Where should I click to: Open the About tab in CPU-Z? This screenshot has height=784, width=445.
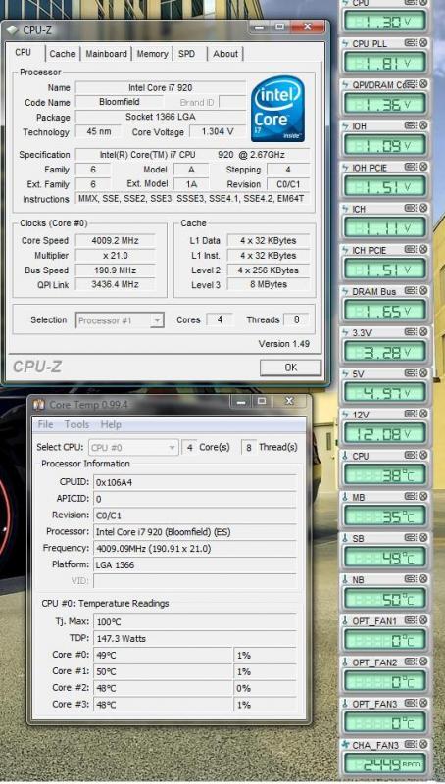click(x=225, y=54)
